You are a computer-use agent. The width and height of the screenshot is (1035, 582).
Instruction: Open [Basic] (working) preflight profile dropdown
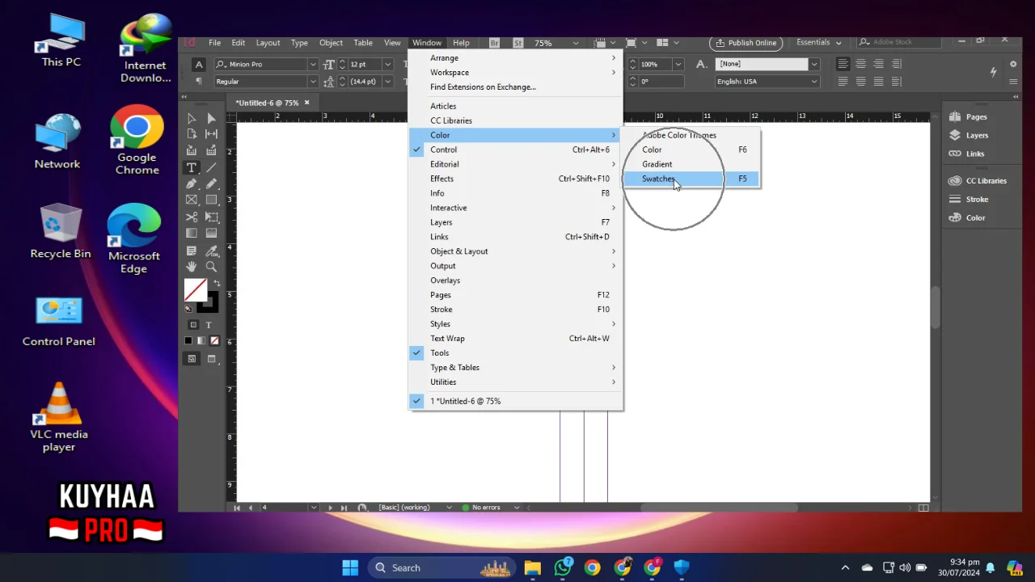(449, 508)
